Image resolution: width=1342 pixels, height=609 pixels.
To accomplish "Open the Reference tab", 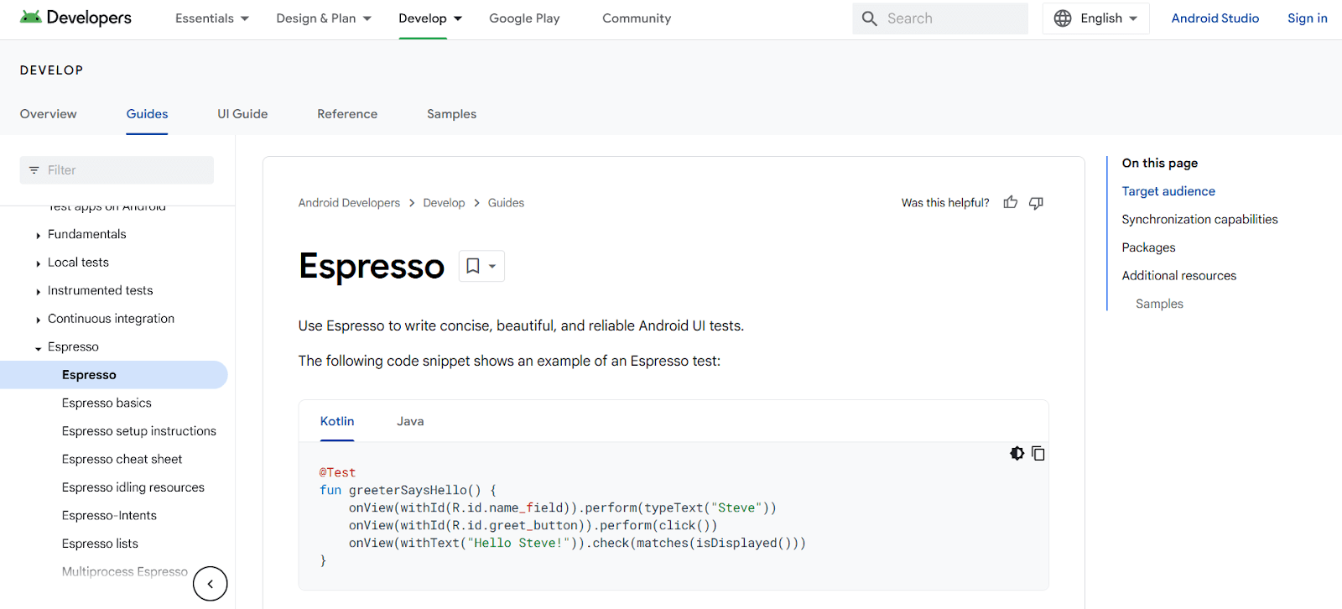I will [346, 114].
